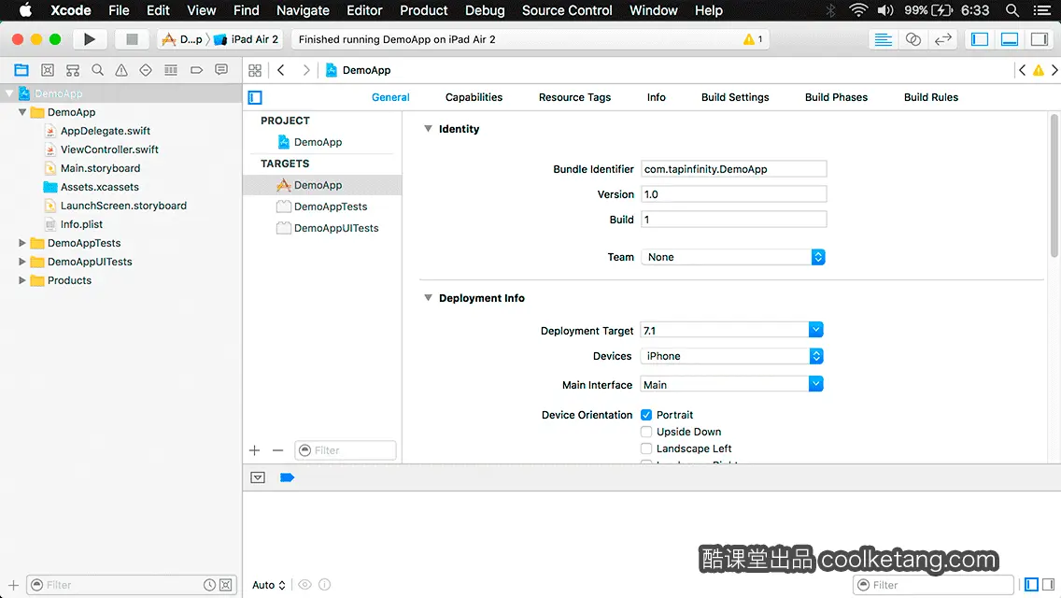Hide the project and targets list

255,97
